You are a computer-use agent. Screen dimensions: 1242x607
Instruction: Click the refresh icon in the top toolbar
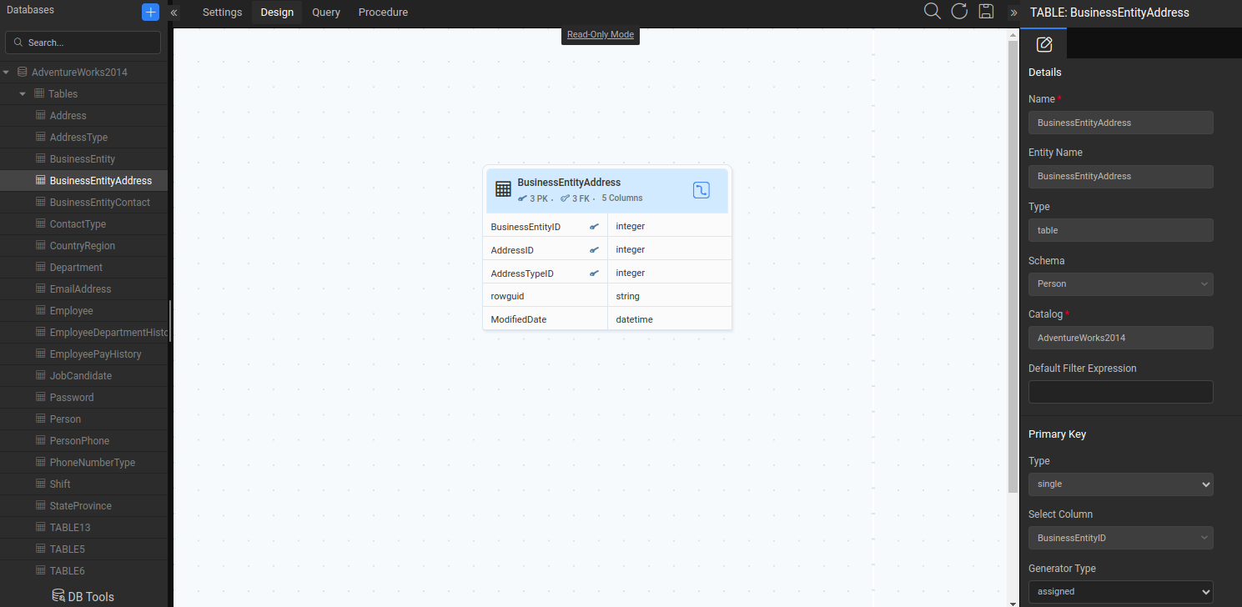[959, 12]
